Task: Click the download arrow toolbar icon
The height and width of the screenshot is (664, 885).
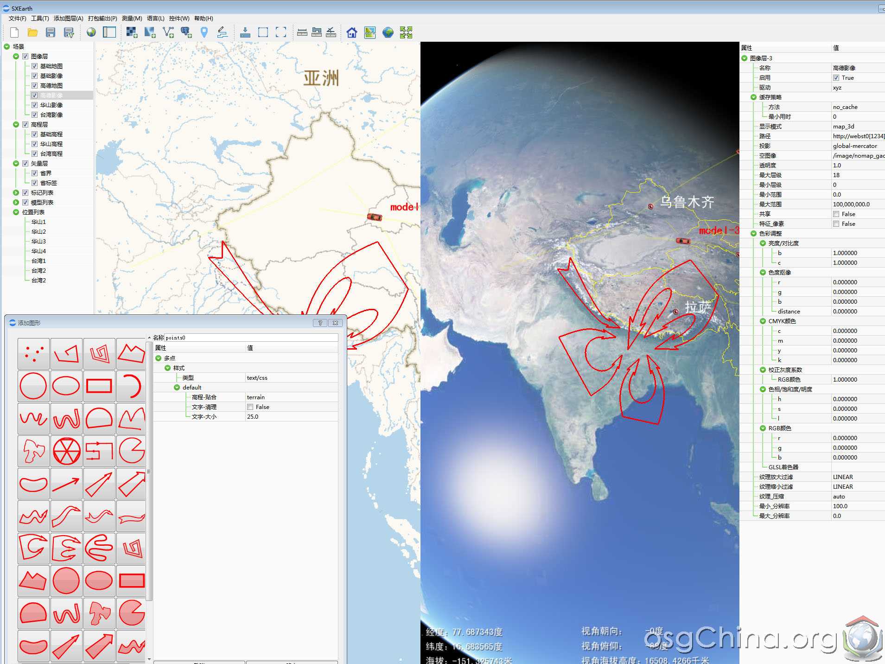Action: 245,32
